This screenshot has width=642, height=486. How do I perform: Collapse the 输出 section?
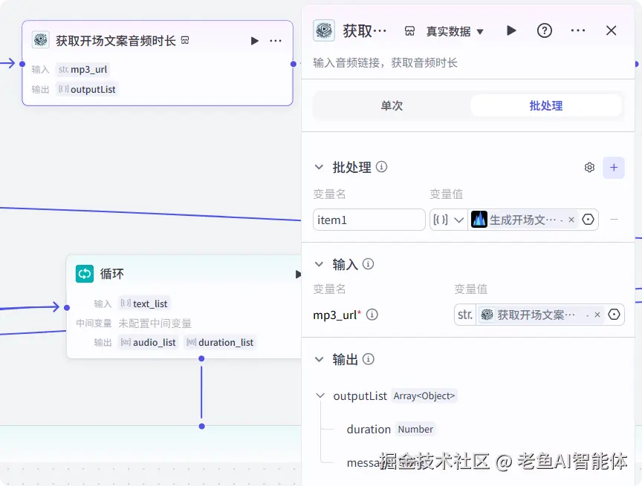tap(319, 359)
